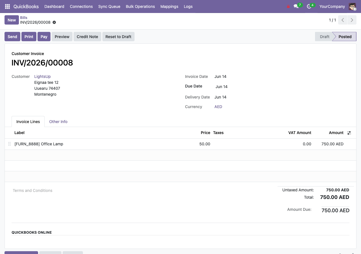Click the 50.00 price cell

click(205, 144)
